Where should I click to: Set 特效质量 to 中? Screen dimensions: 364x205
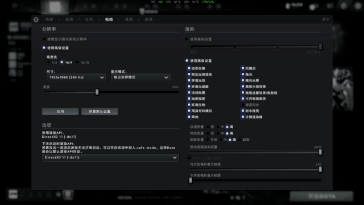pyautogui.click(x=217, y=133)
